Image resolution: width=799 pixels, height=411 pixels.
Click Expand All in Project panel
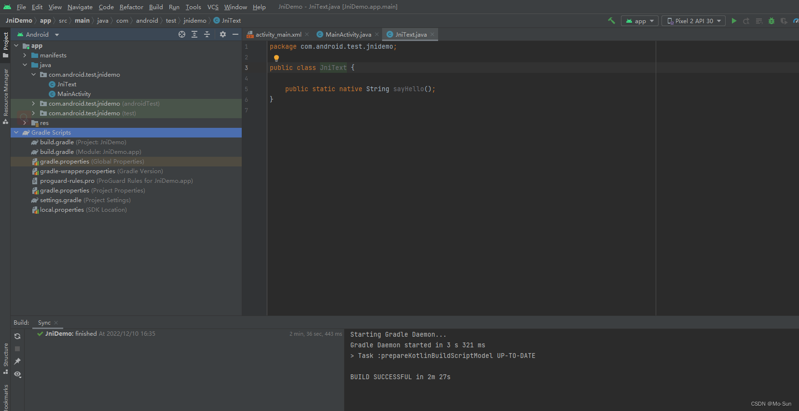pyautogui.click(x=194, y=34)
